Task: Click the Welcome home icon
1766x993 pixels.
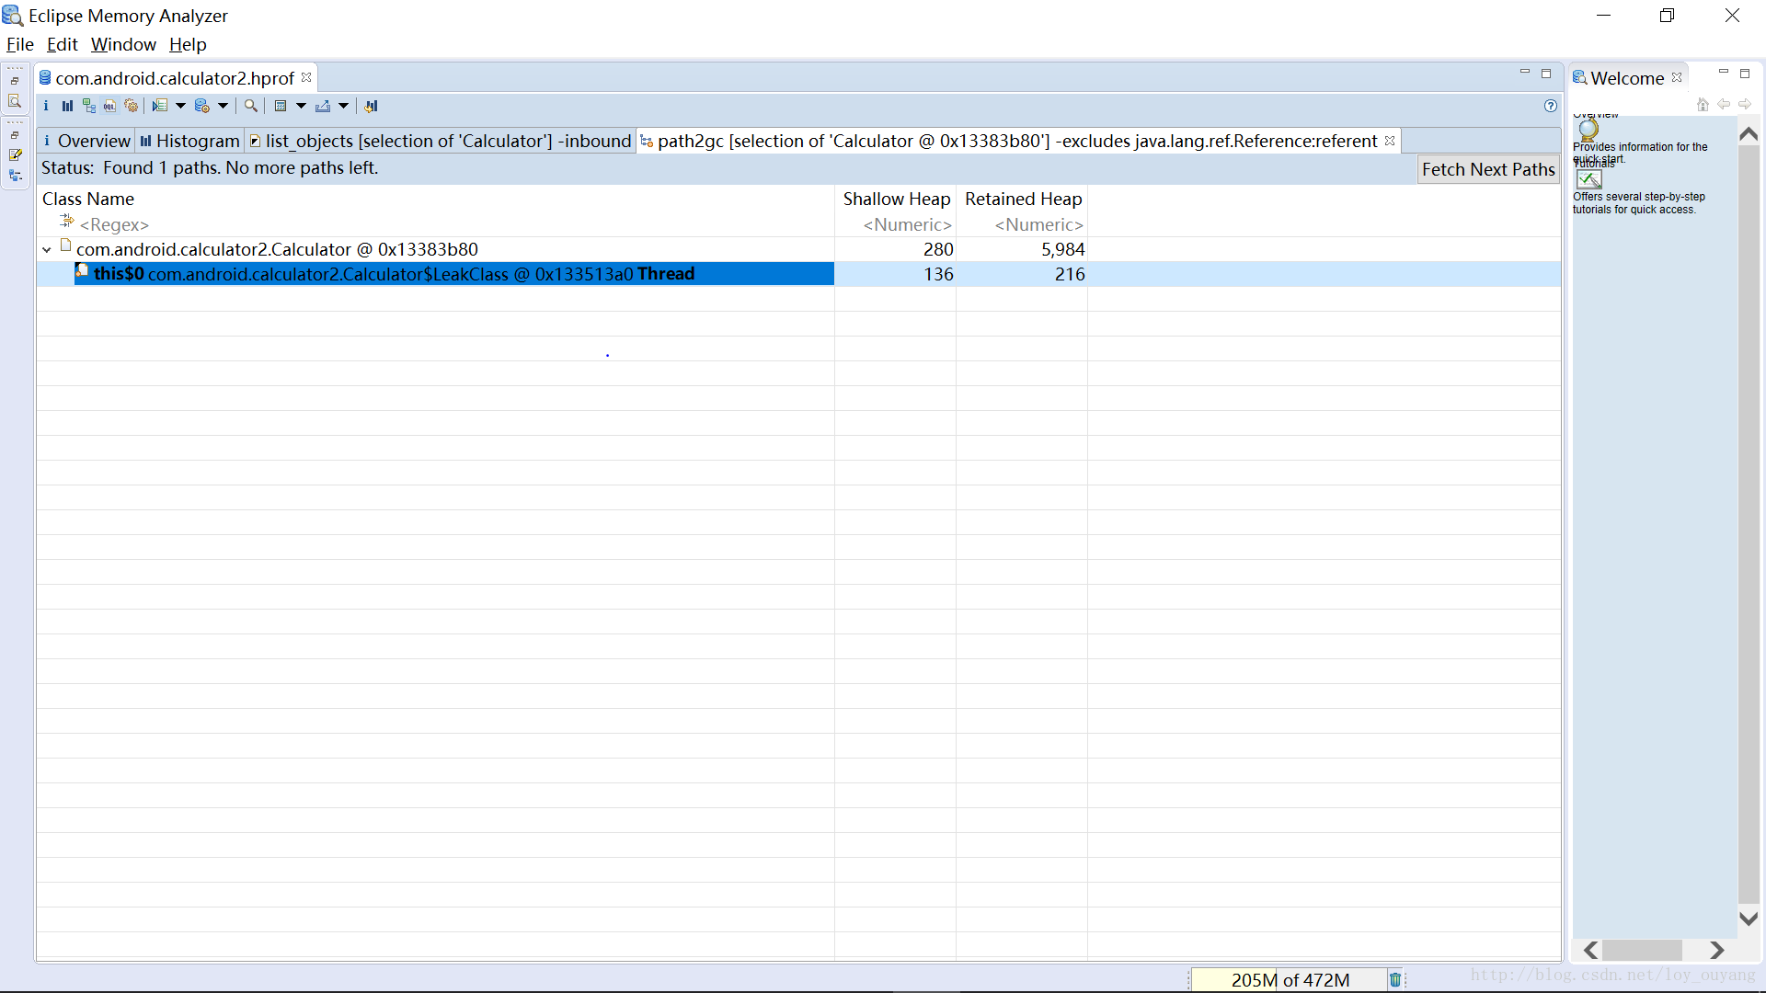Action: tap(1703, 105)
